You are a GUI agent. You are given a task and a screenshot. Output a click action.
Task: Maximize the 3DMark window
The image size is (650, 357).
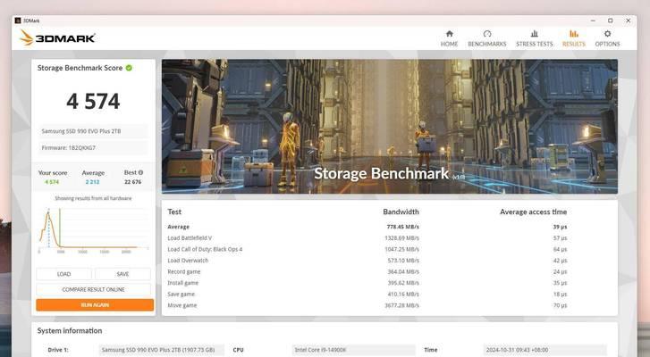610,21
